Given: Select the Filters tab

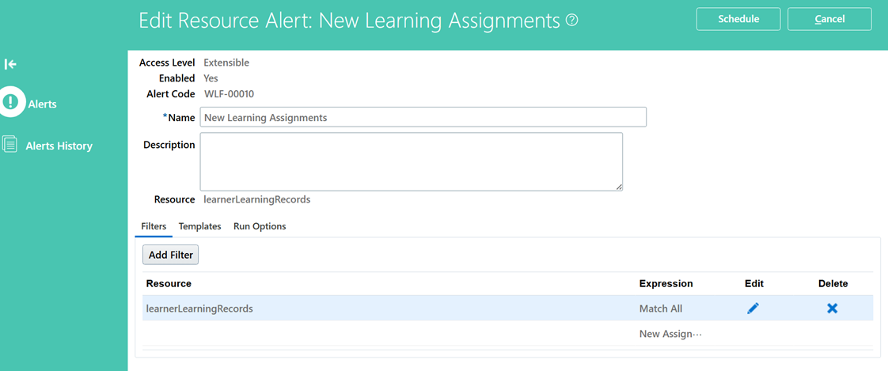Looking at the screenshot, I should pos(154,226).
